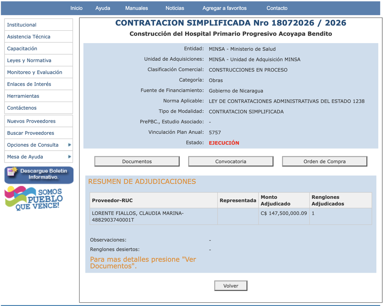The height and width of the screenshot is (306, 383).
Task: Open the Institucional sidebar link
Action: [x=39, y=25]
